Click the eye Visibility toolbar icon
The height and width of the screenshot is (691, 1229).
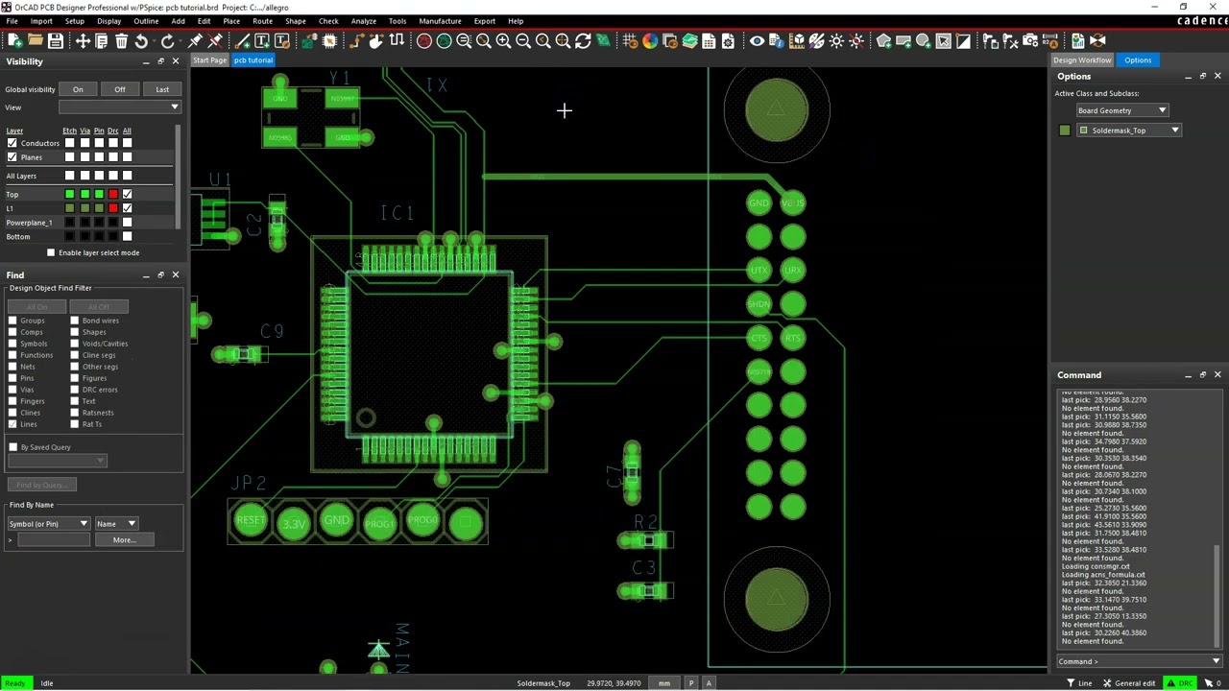[x=757, y=41]
